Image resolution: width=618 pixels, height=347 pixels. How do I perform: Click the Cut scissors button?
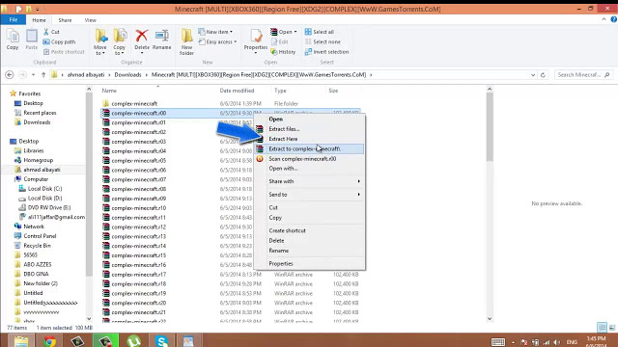(51, 32)
